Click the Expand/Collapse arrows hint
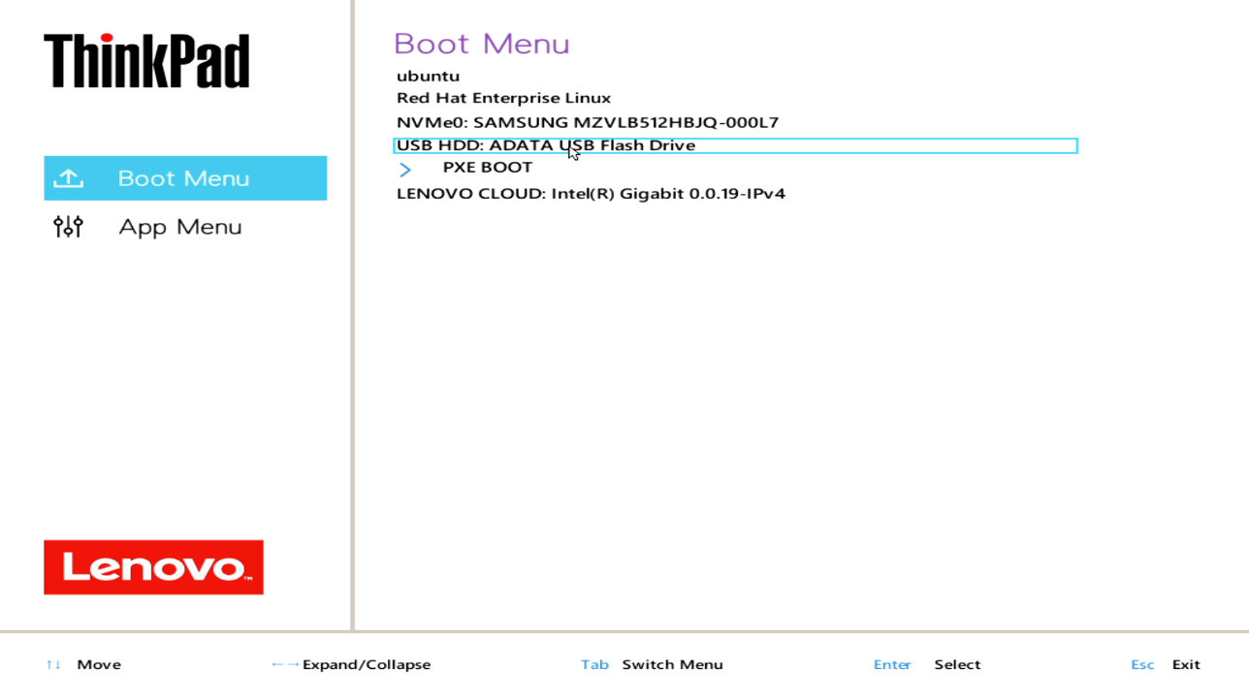This screenshot has height=700, width=1249. (x=351, y=664)
